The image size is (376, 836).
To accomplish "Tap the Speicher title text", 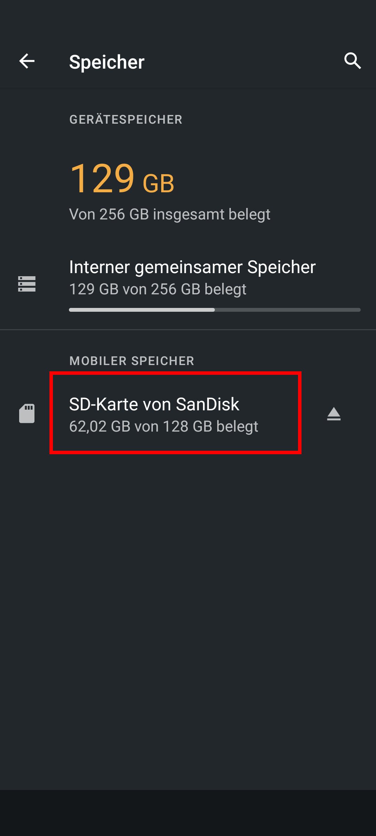I will [x=106, y=62].
